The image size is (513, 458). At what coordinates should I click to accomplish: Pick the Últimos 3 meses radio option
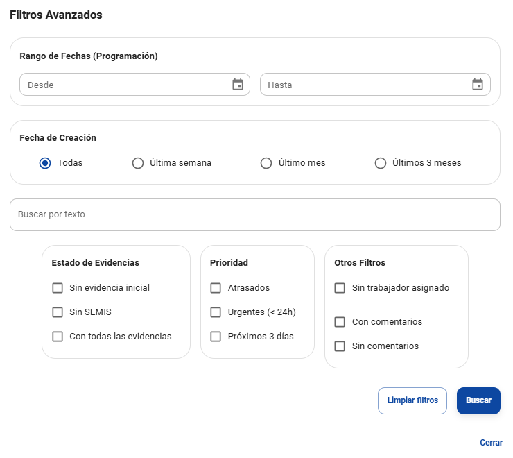click(381, 163)
